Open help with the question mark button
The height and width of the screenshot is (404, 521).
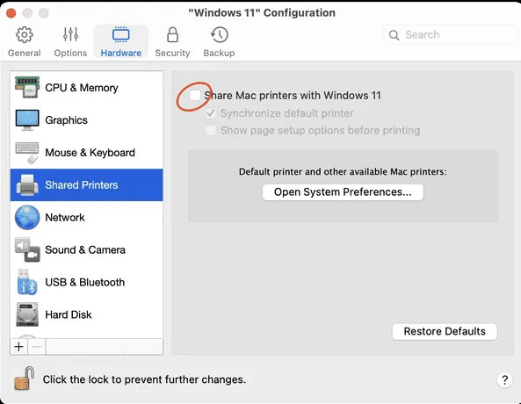point(504,379)
